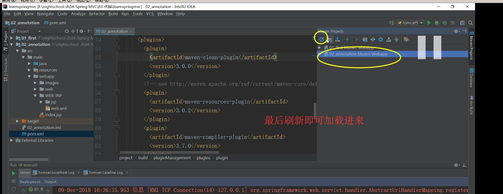Switch to Tomcat Localhost Log tab
The image size is (503, 194).
coord(56,173)
